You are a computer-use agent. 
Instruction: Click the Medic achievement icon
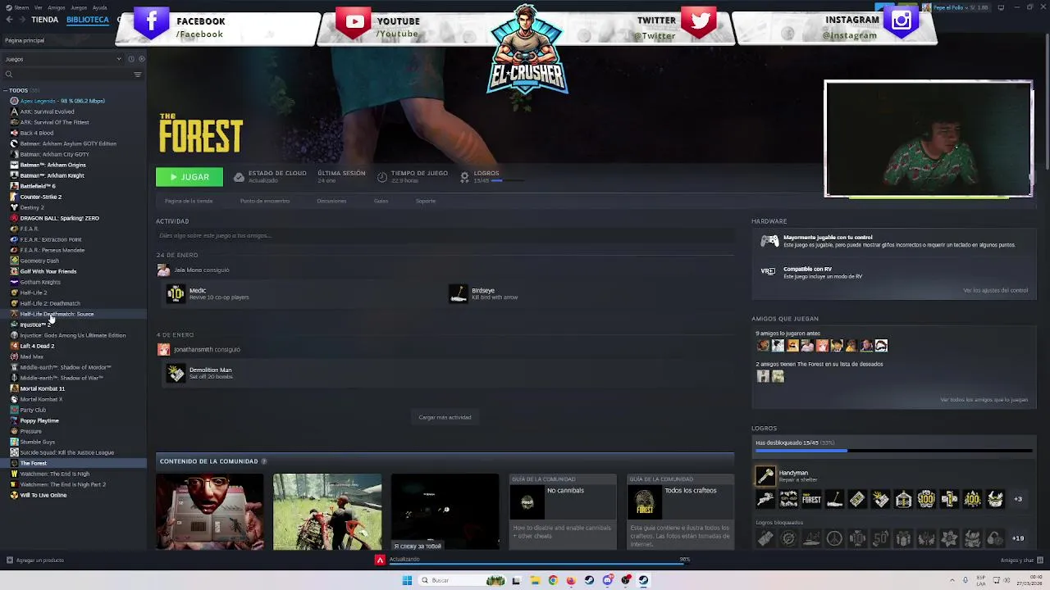(176, 293)
